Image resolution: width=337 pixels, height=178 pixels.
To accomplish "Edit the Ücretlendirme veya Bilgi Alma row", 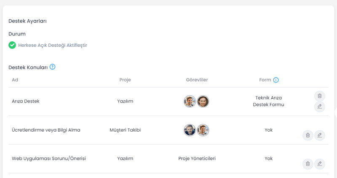I will pyautogui.click(x=320, y=135).
